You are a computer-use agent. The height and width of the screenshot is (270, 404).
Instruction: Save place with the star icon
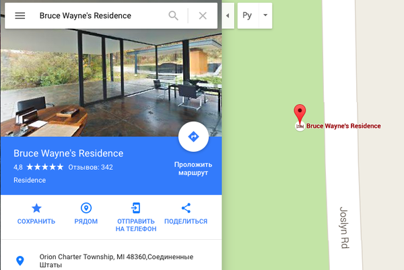tap(36, 208)
